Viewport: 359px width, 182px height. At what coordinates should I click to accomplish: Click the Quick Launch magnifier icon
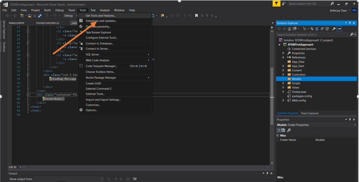tap(332, 4)
